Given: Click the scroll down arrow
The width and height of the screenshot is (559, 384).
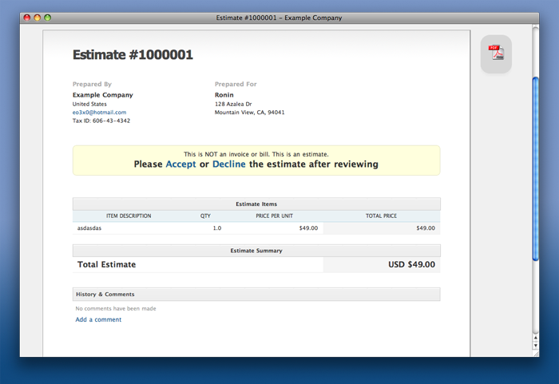Looking at the screenshot, I should 535,346.
